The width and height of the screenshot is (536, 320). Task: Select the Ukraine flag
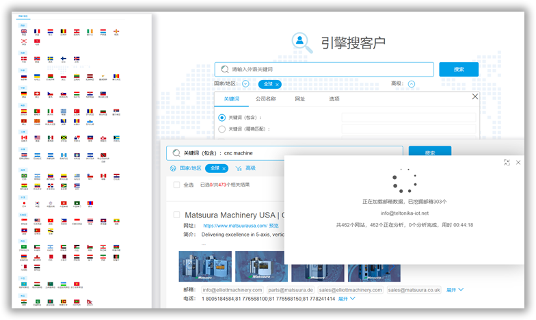click(37, 76)
